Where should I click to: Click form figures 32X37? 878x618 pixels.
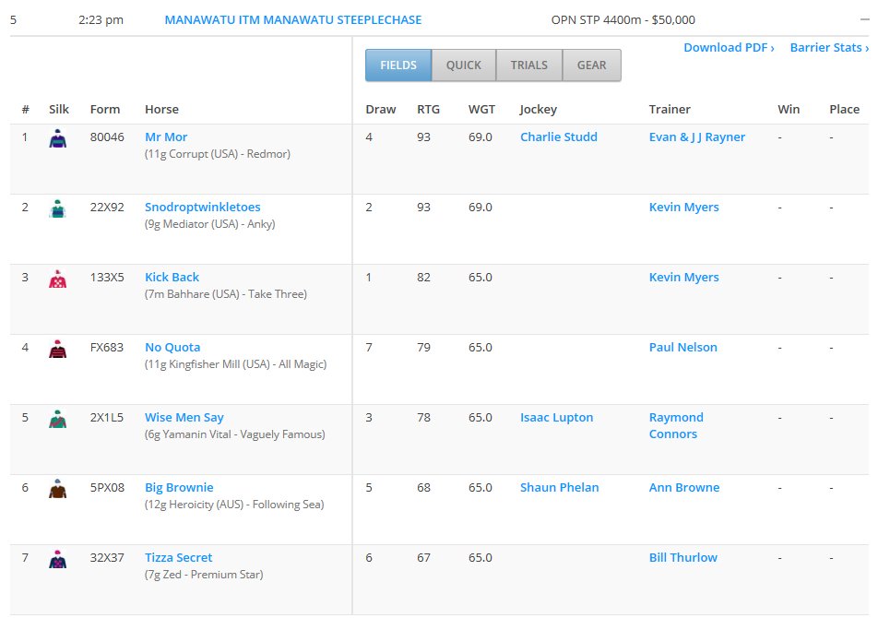107,557
